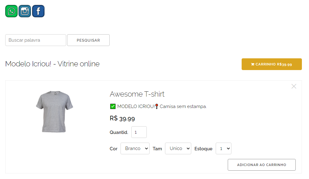
Task: Expand the Estoque dropdown
Action: coord(223,148)
